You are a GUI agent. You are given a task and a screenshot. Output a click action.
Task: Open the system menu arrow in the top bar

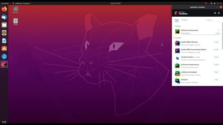point(221,3)
